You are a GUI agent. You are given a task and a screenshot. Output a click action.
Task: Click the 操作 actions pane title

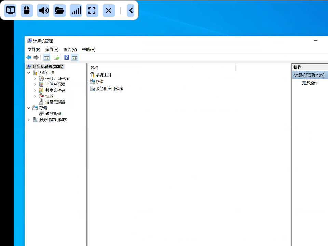coord(298,67)
